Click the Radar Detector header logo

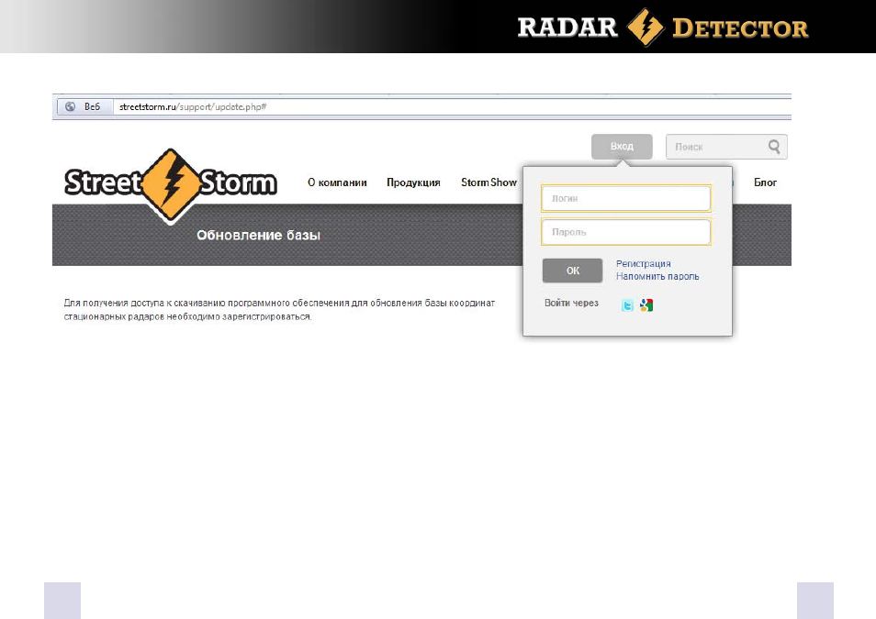tap(663, 28)
